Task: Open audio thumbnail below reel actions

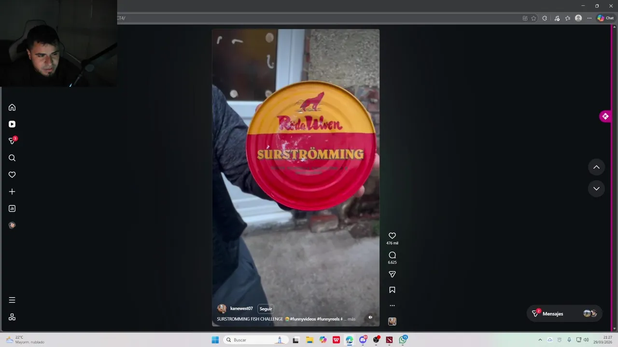Action: click(392, 321)
